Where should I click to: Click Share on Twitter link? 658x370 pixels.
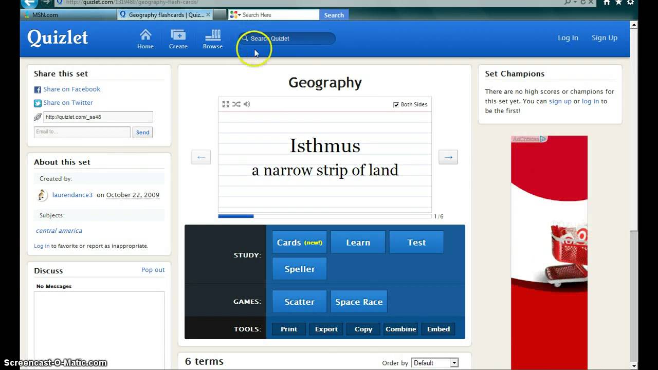[68, 103]
